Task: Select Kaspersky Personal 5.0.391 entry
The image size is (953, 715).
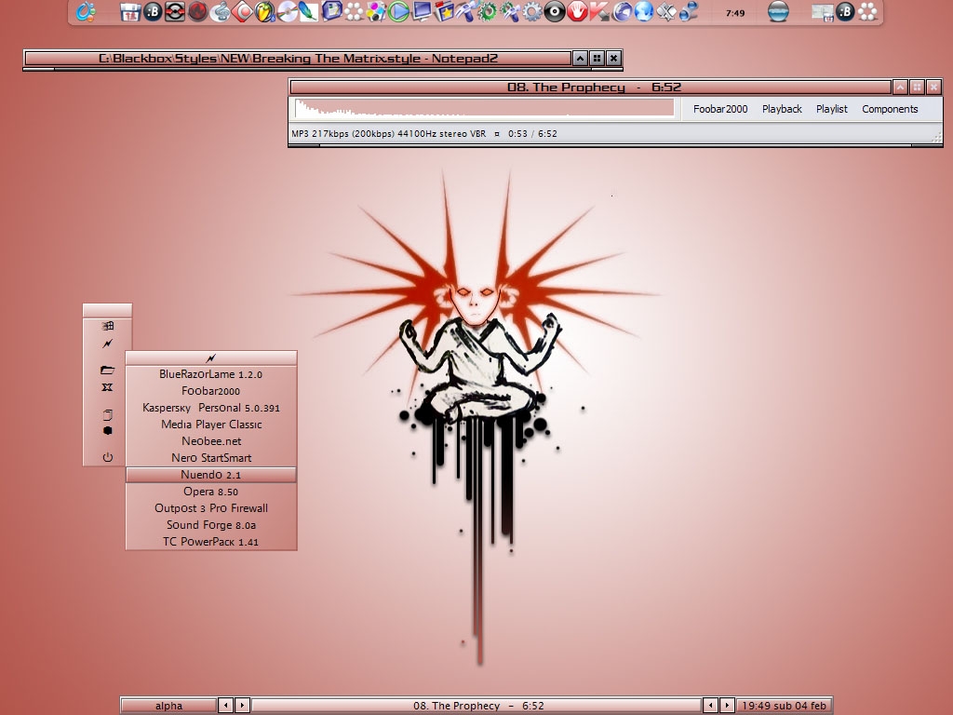Action: [211, 408]
